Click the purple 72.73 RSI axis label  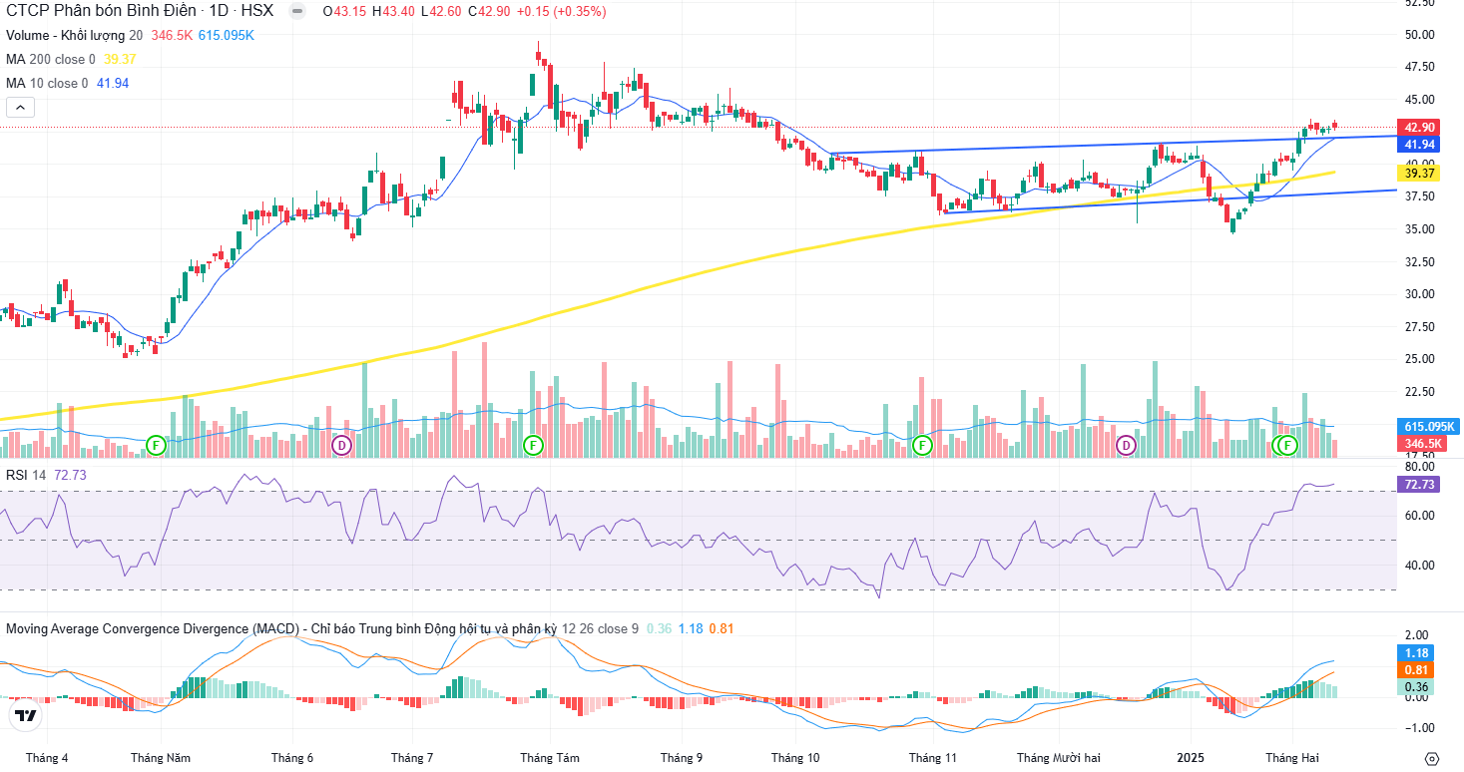[x=1419, y=484]
